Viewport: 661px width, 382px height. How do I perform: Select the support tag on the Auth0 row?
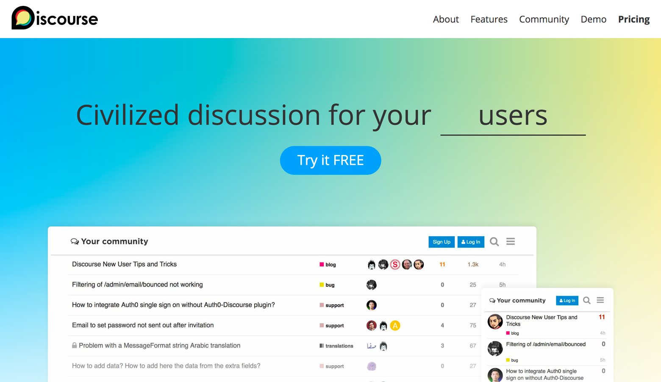332,305
